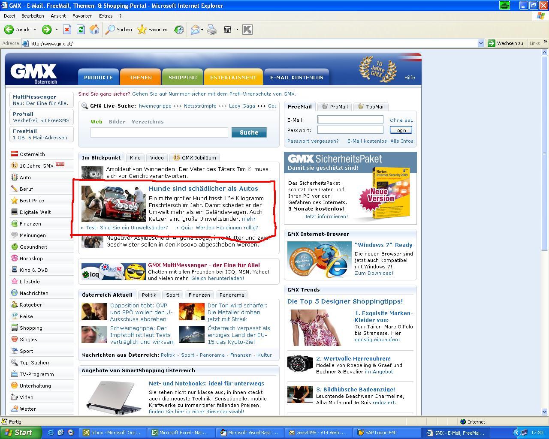Switch to the Politik news tab
This screenshot has height=439, width=549.
(149, 295)
